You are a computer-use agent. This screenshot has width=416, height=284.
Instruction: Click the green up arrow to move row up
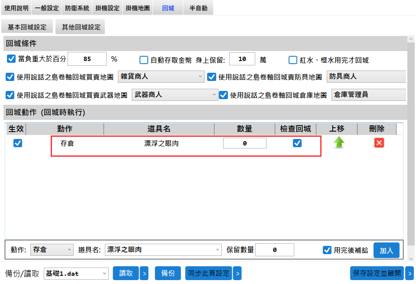(339, 143)
